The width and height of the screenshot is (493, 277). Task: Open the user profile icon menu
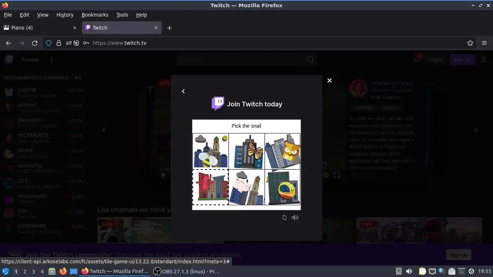[484, 60]
